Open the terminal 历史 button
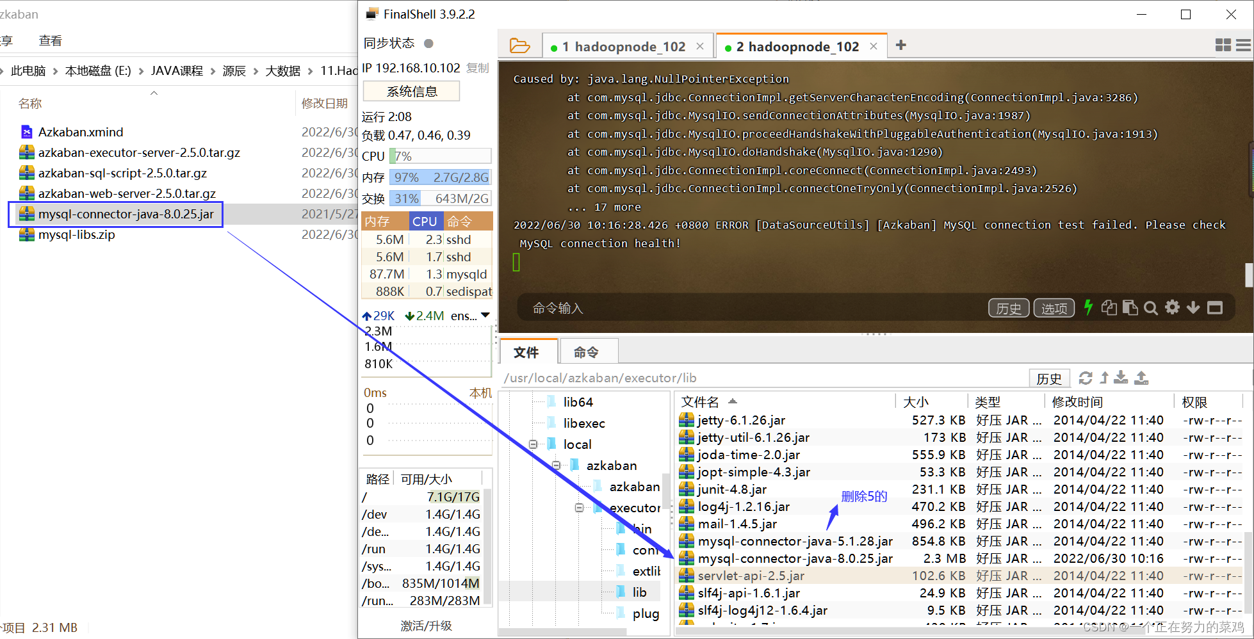The image size is (1254, 639). 1009,308
